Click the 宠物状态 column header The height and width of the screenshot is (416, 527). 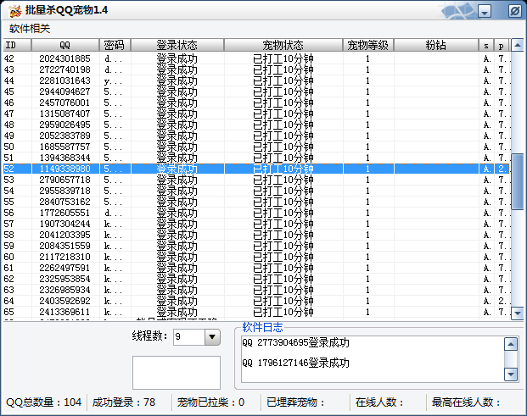(283, 45)
